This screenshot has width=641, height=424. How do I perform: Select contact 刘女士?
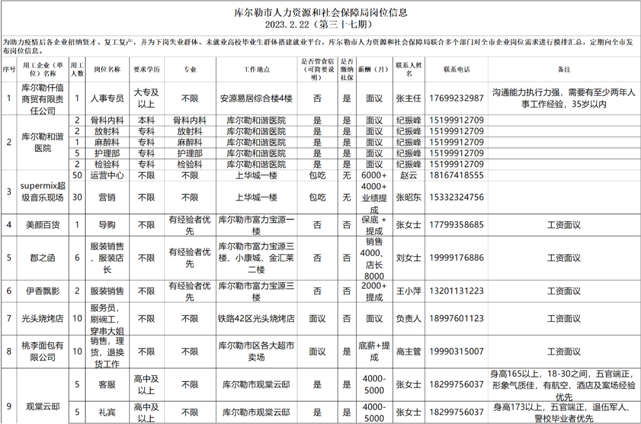pos(408,258)
